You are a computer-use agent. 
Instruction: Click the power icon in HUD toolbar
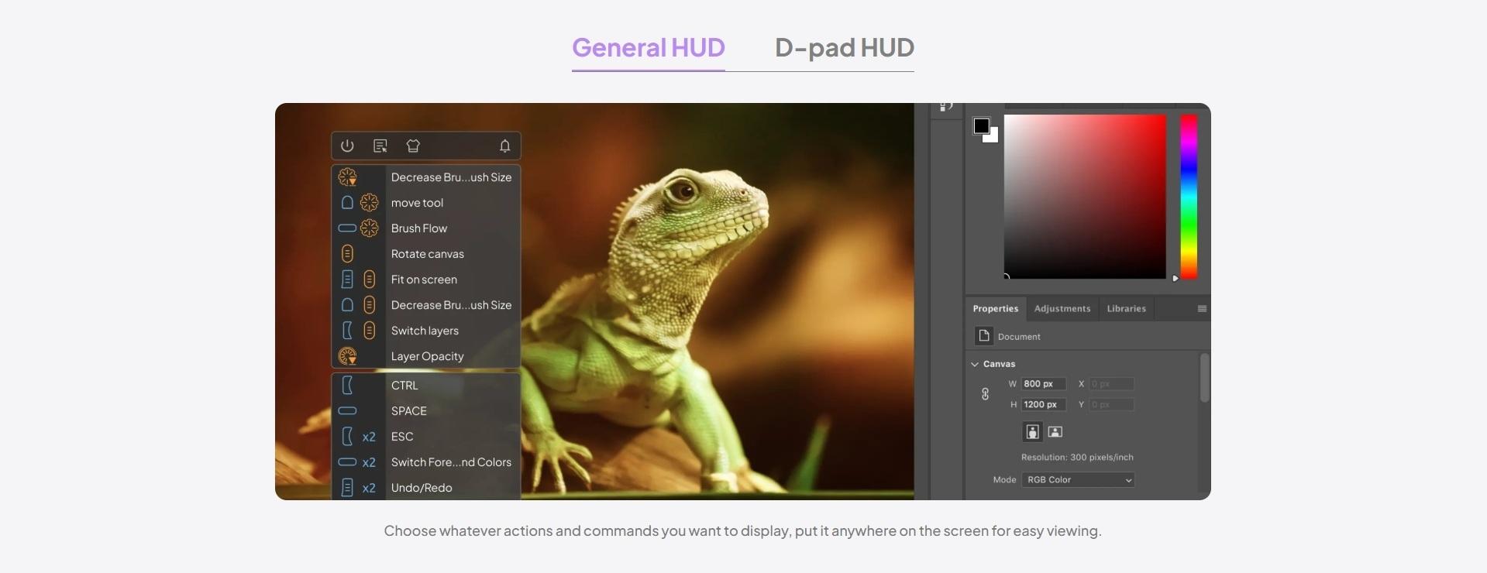[347, 146]
